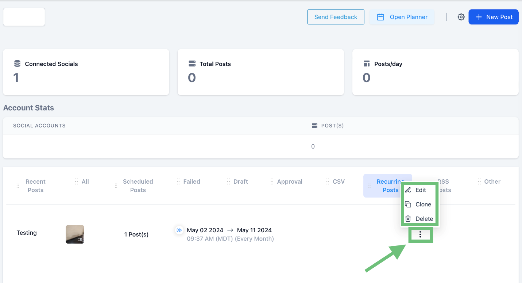Open the three-dot menu for Testing post

(420, 234)
